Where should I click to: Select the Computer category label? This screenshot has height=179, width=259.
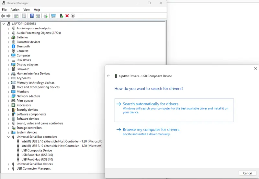coord(23,55)
